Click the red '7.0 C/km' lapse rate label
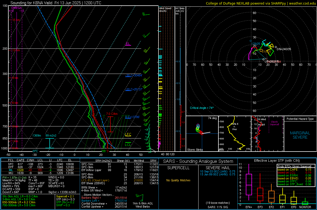The image size is (317, 210). 112,114
